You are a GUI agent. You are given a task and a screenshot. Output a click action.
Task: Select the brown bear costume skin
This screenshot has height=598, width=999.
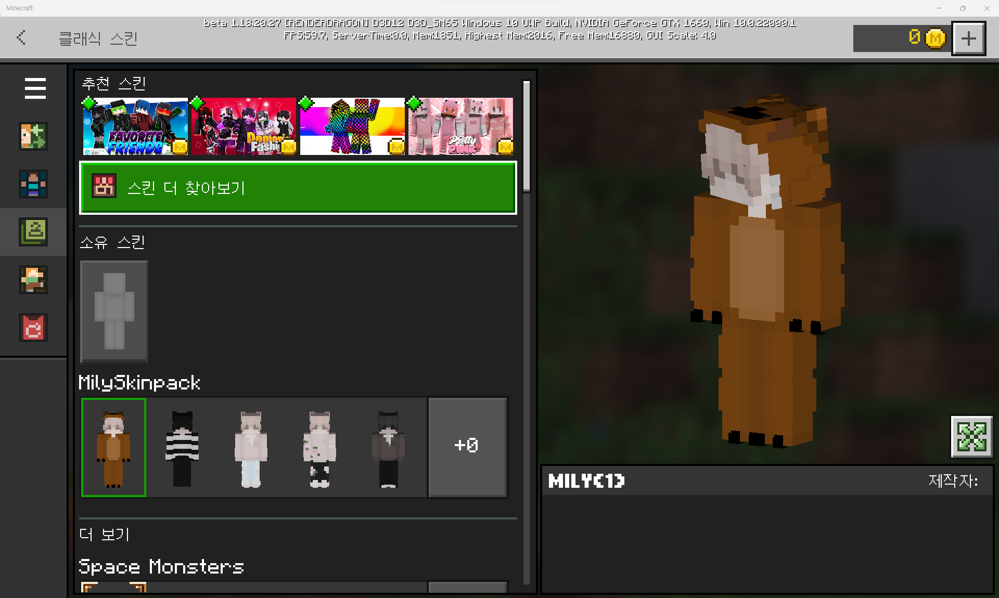[x=113, y=448]
